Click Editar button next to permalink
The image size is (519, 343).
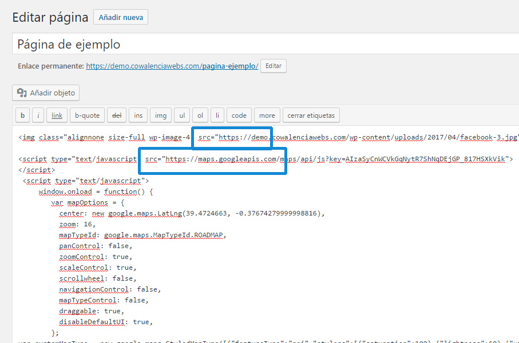[274, 66]
